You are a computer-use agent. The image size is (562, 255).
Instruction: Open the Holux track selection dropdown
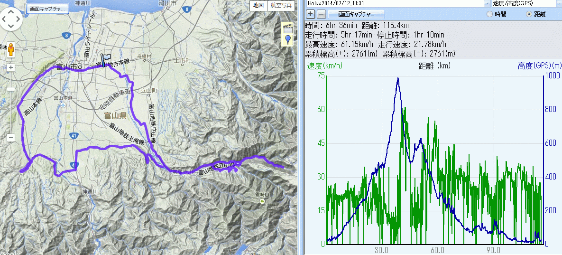pyautogui.click(x=488, y=3)
